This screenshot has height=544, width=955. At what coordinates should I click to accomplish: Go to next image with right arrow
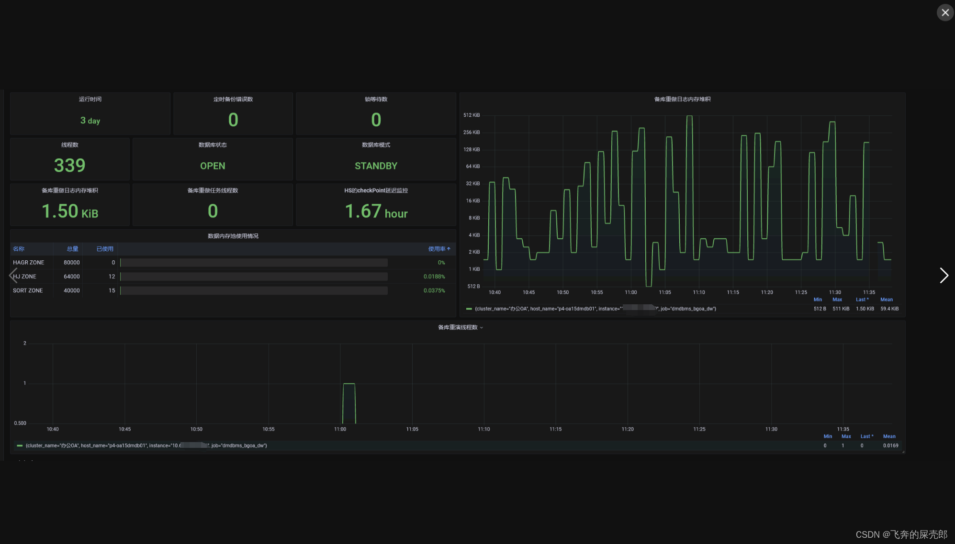(943, 275)
